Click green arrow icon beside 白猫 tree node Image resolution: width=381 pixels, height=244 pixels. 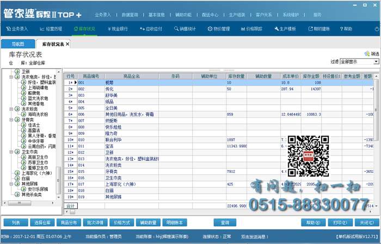click(17, 178)
